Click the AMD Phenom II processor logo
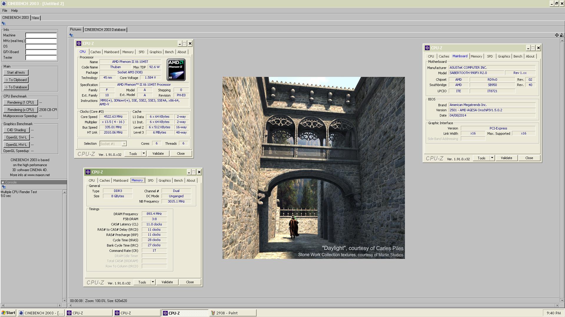The image size is (565, 317). (x=176, y=70)
